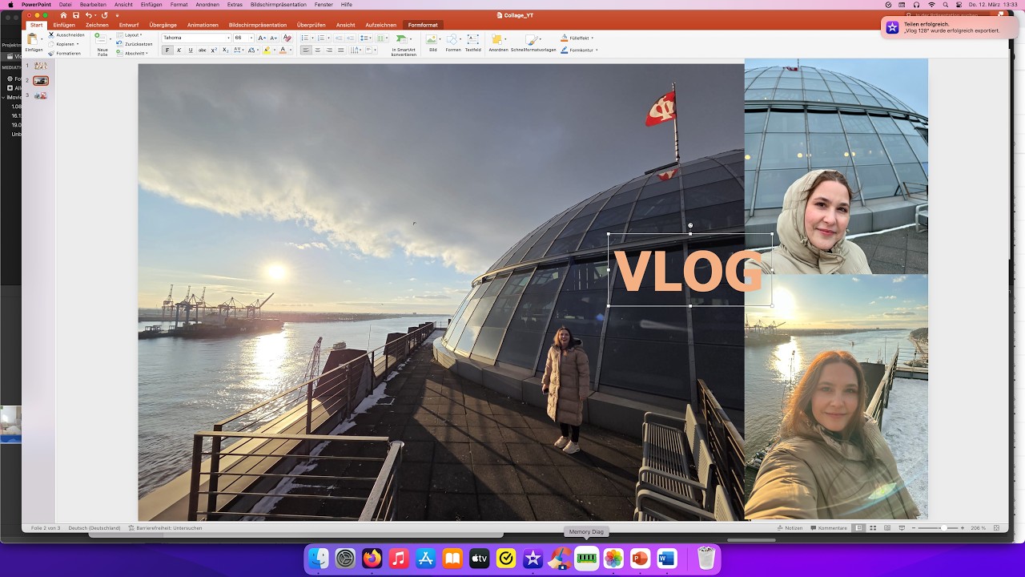Align text left
This screenshot has width=1025, height=577.
(306, 50)
